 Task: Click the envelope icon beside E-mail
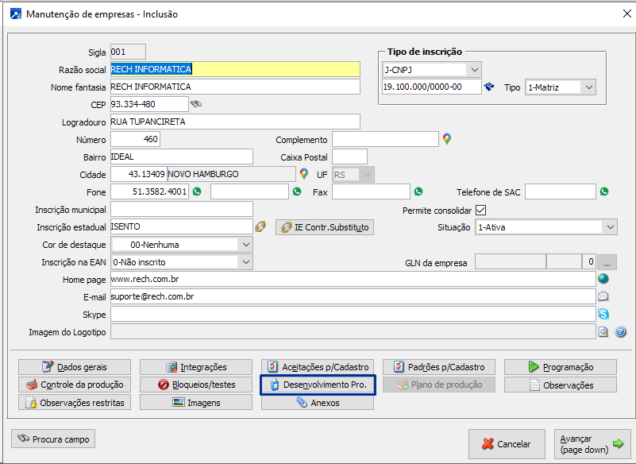[603, 296]
